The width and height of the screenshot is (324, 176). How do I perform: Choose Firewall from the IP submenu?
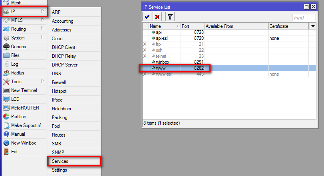coord(59,82)
